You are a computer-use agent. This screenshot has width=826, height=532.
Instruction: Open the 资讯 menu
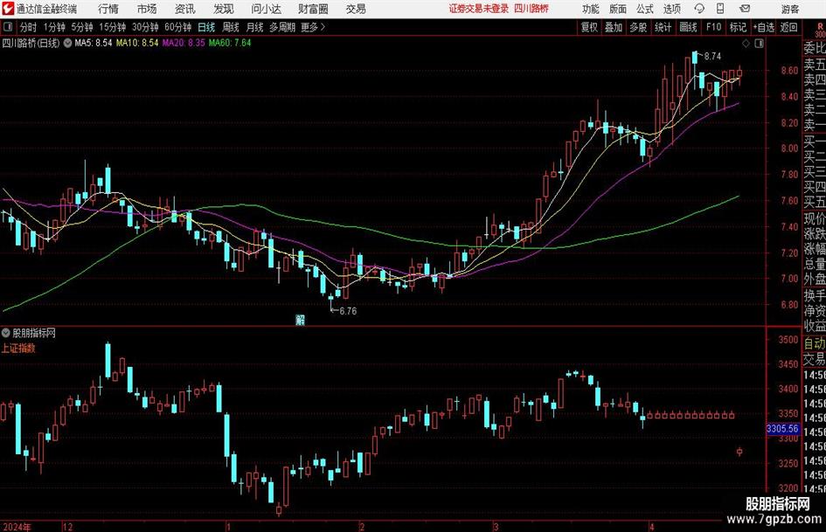pos(185,9)
